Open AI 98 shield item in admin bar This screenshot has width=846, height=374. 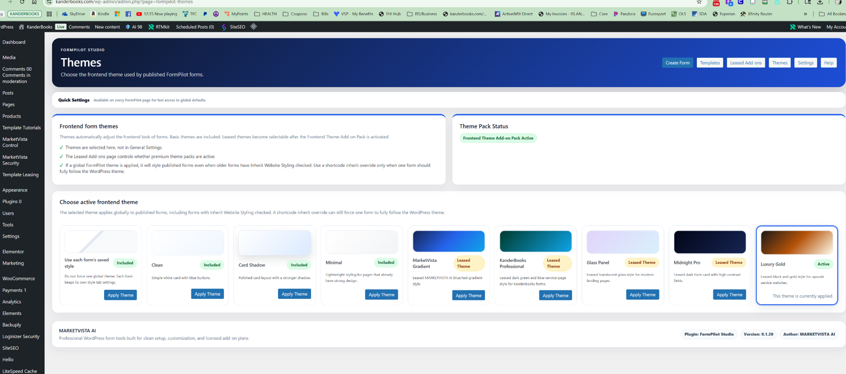tap(134, 26)
